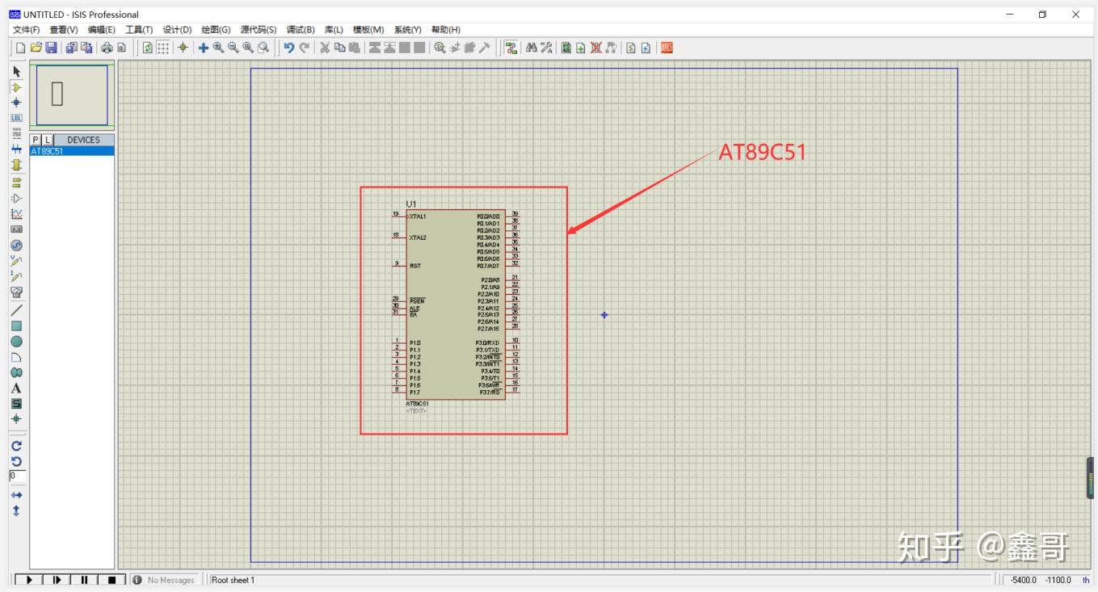Viewport: 1098px width, 592px height.
Task: Toggle the wire auto-router toolbar button
Action: [511, 48]
